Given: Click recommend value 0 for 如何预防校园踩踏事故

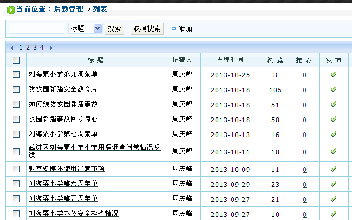Looking at the screenshot, I should [x=304, y=105].
